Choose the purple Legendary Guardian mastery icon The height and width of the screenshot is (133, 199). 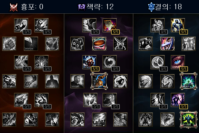pyautogui.click(x=178, y=100)
